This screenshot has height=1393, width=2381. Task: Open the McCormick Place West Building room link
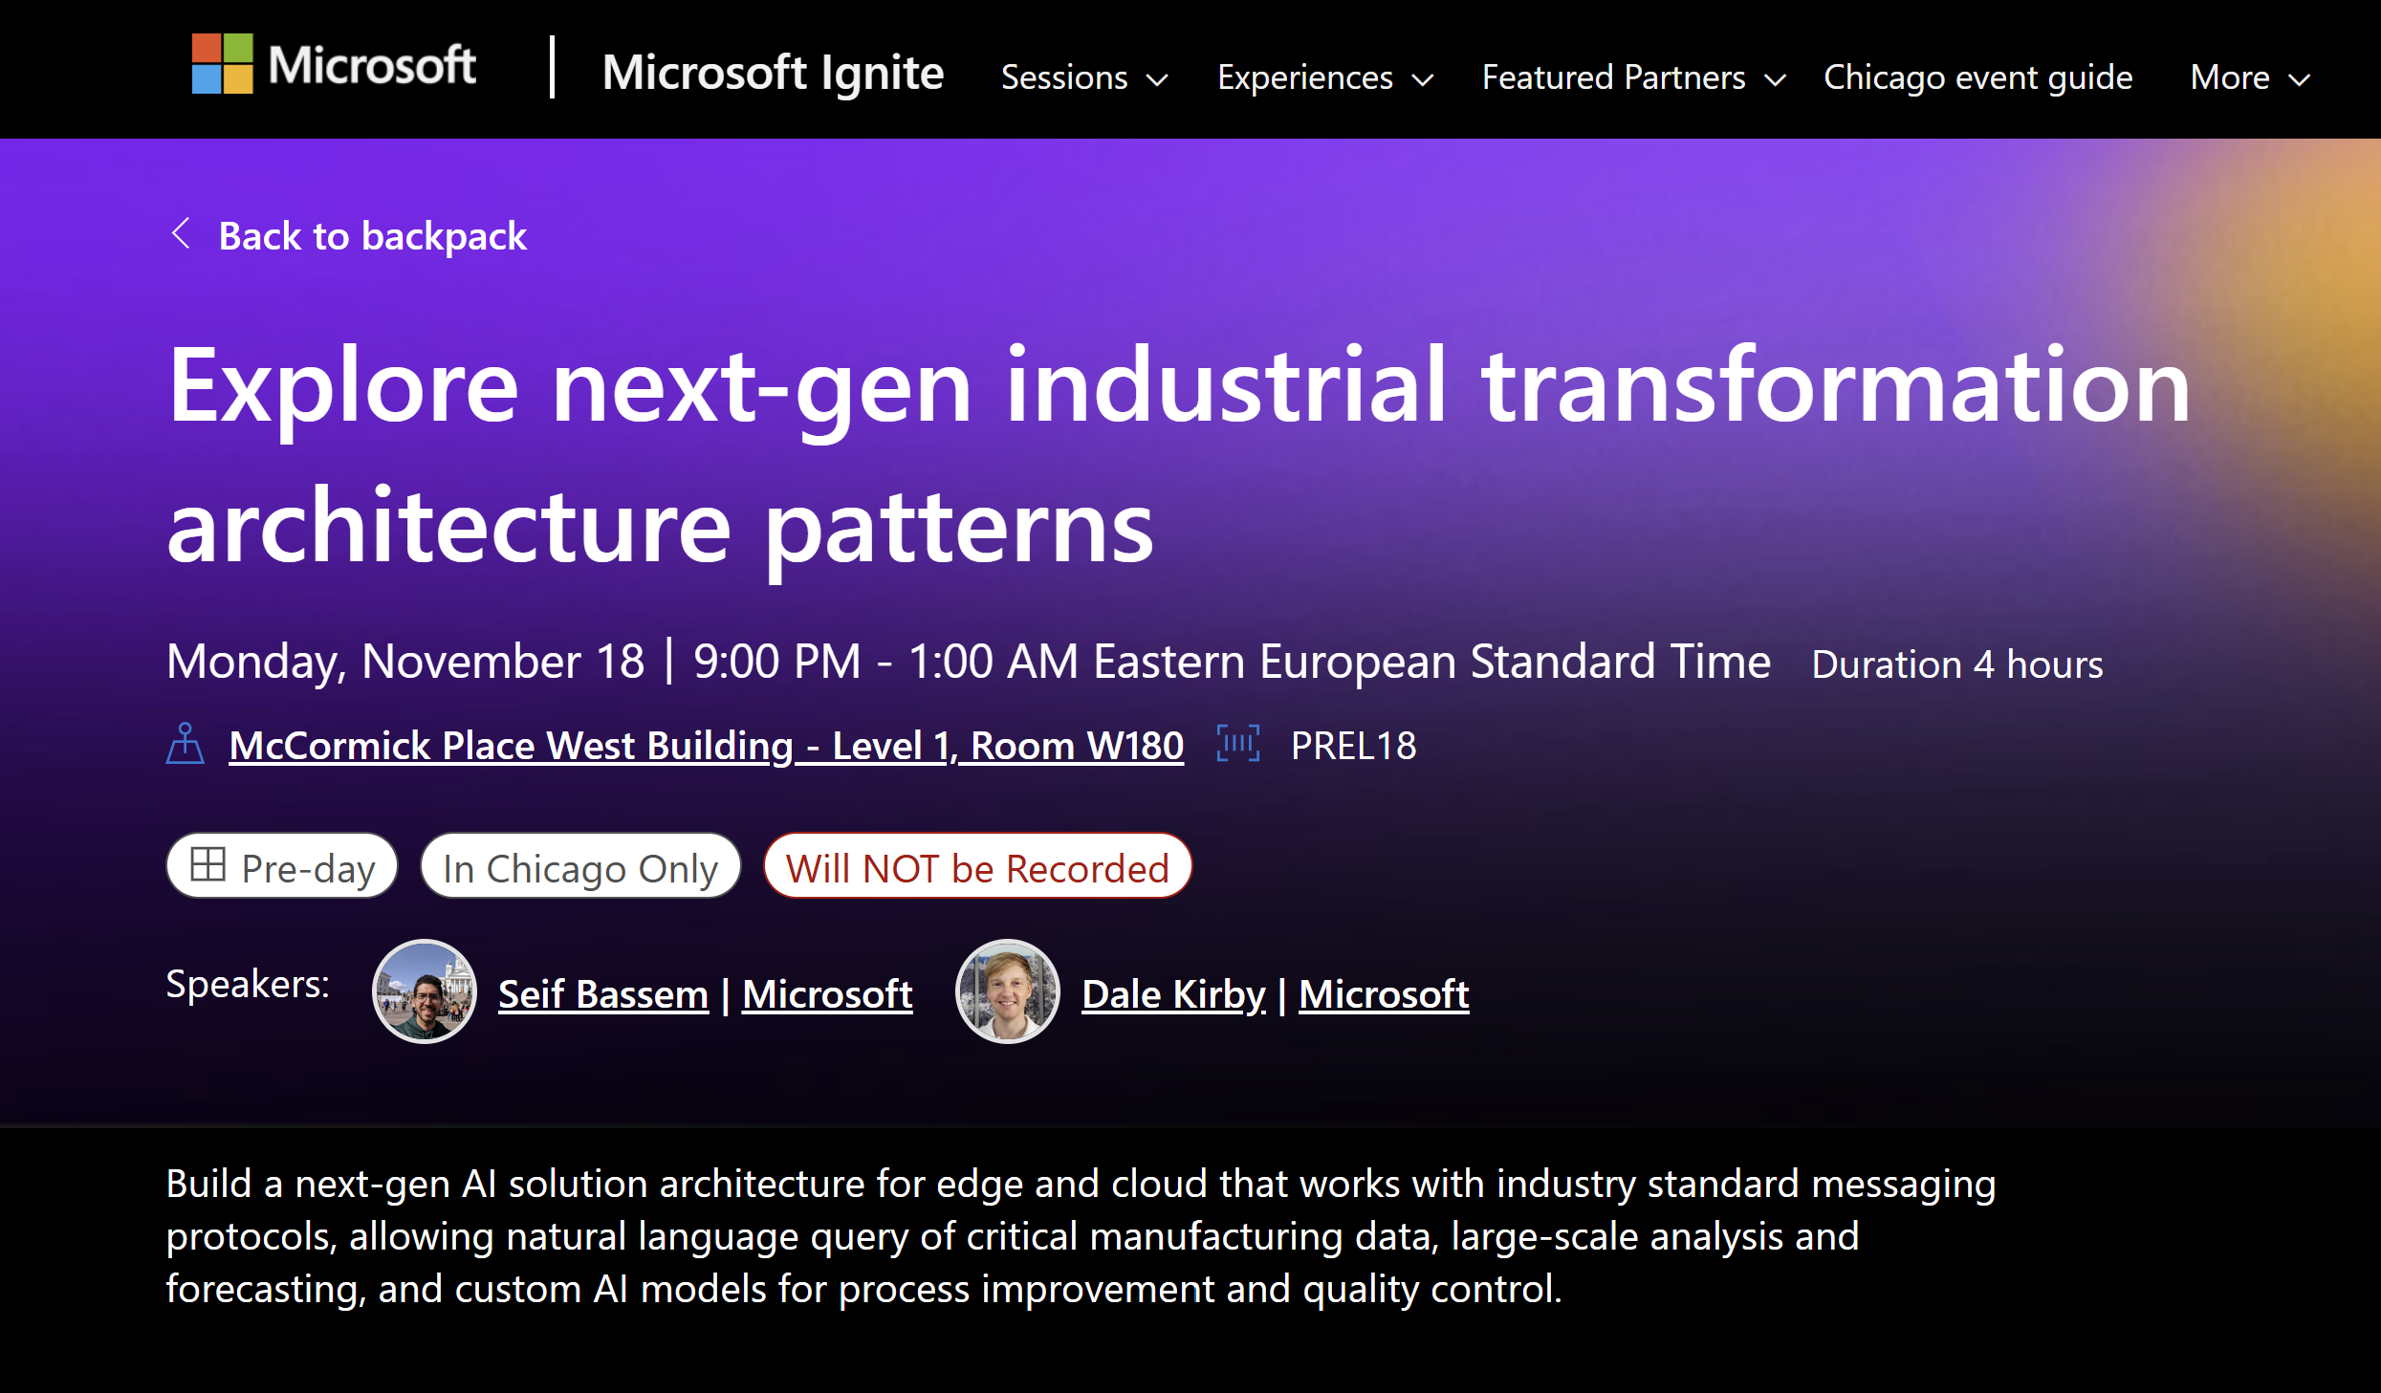pos(706,745)
